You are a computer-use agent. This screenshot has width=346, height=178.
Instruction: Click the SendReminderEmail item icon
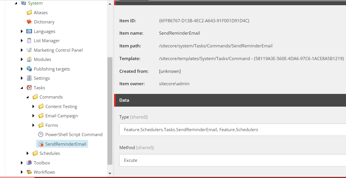coord(40,144)
